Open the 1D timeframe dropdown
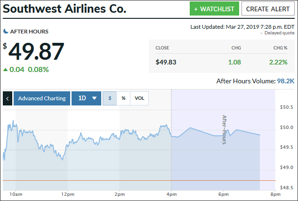The height and width of the screenshot is (201, 298). point(86,98)
